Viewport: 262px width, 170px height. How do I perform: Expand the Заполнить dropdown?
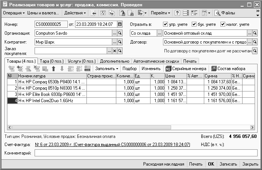coord(107,69)
